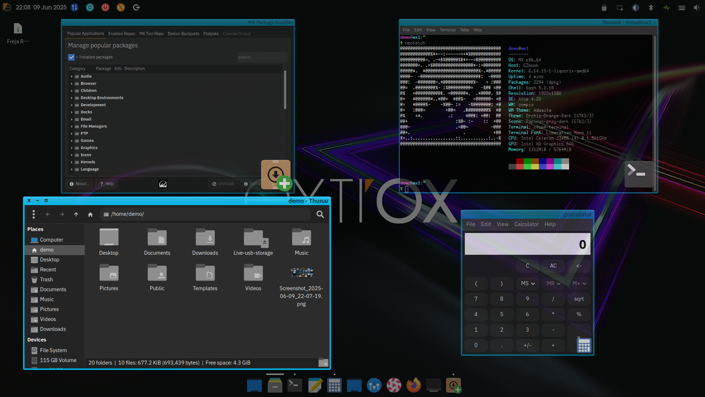Select the Public folder icon
Image resolution: width=705 pixels, height=397 pixels.
157,273
